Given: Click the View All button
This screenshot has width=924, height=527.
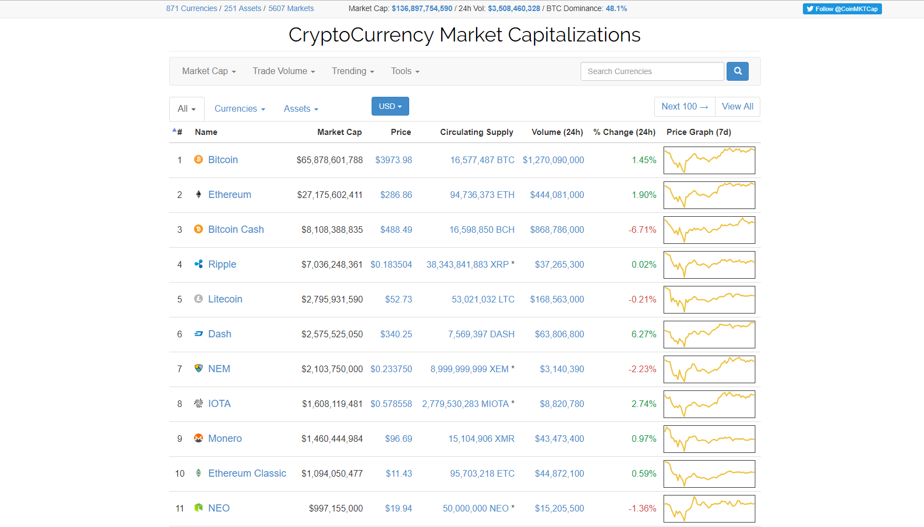Looking at the screenshot, I should click(x=738, y=107).
